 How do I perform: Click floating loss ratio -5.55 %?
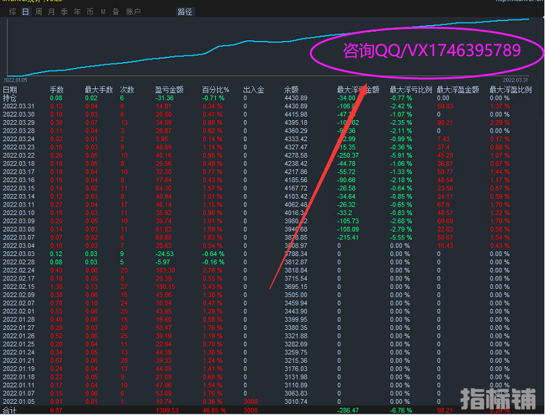[401, 238]
